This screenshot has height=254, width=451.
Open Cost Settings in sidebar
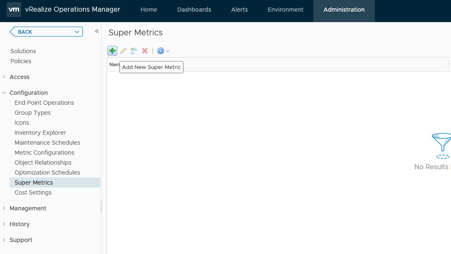click(x=33, y=192)
